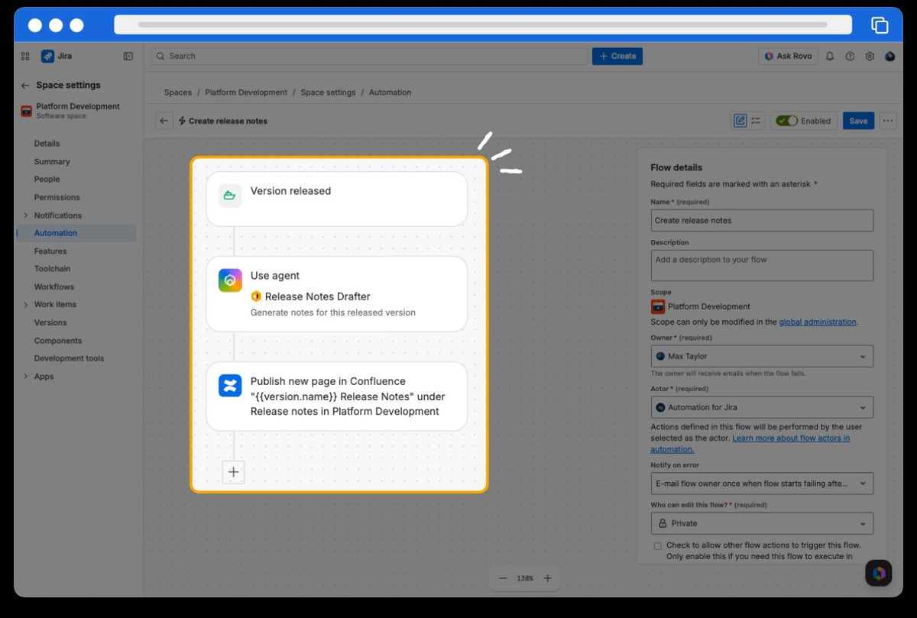The height and width of the screenshot is (618, 917).
Task: Click the Search input field
Action: (x=369, y=56)
